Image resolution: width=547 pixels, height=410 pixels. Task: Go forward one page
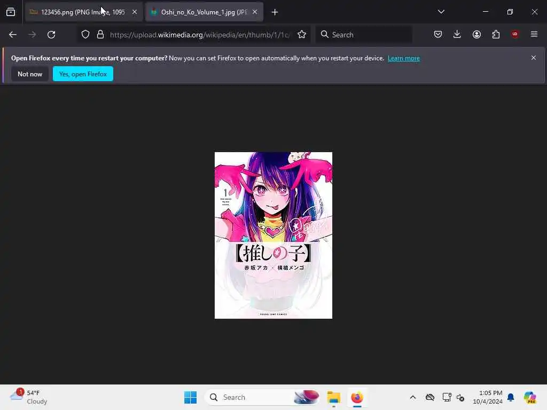[x=32, y=35]
